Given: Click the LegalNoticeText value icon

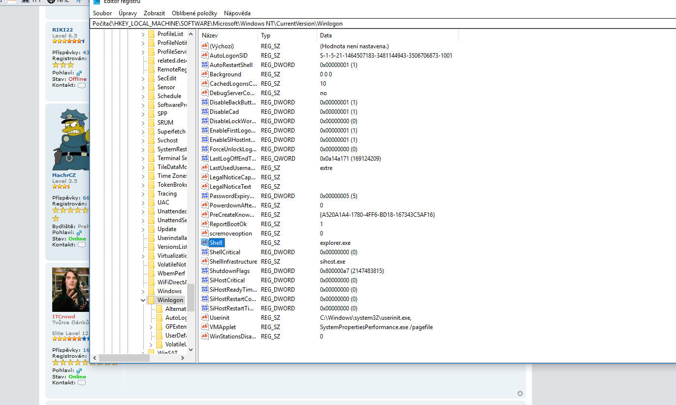Looking at the screenshot, I should [x=205, y=187].
